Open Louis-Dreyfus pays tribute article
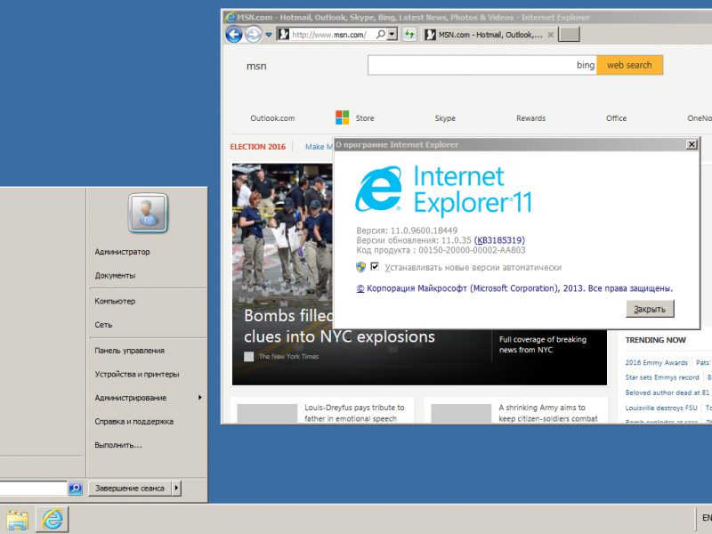The height and width of the screenshot is (534, 712). point(354,413)
